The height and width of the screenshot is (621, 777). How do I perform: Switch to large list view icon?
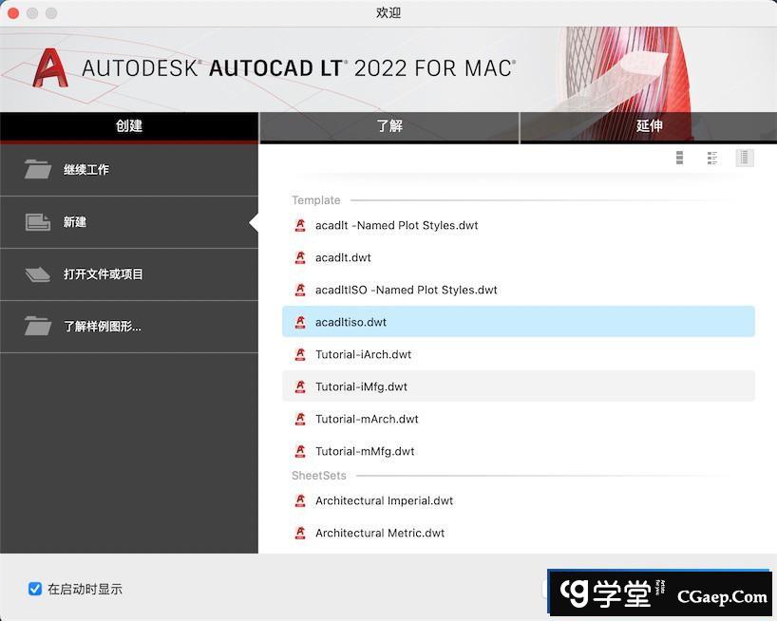680,158
